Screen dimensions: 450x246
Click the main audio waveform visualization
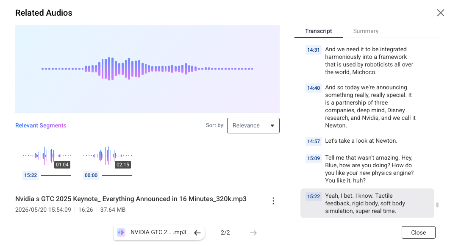point(147,69)
